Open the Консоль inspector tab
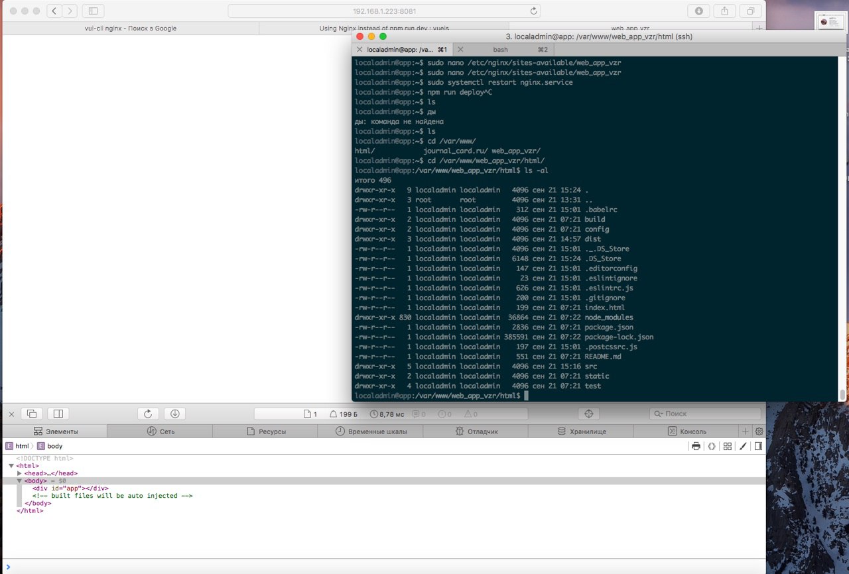Image resolution: width=849 pixels, height=574 pixels. pyautogui.click(x=686, y=431)
